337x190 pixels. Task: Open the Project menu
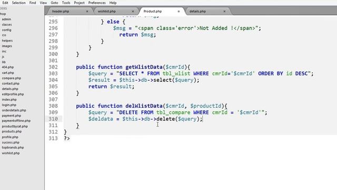(x=79, y=3)
